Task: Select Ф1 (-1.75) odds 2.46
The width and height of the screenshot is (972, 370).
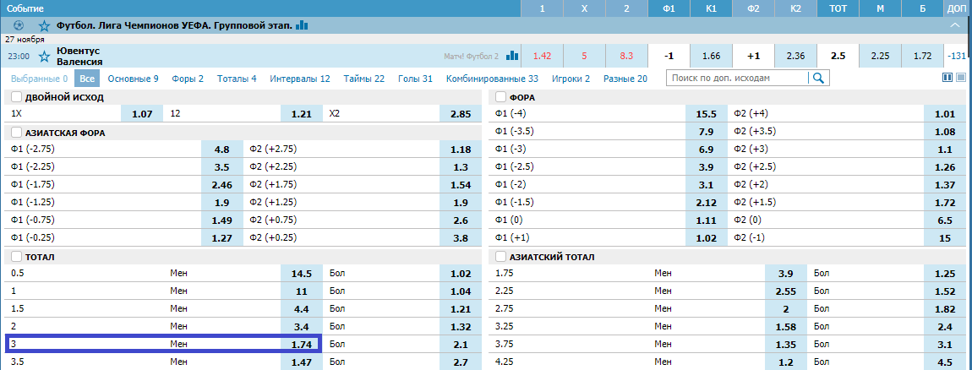Action: coord(222,185)
